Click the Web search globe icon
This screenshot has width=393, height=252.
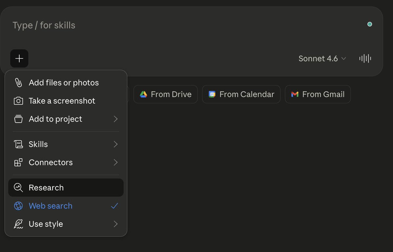point(18,206)
